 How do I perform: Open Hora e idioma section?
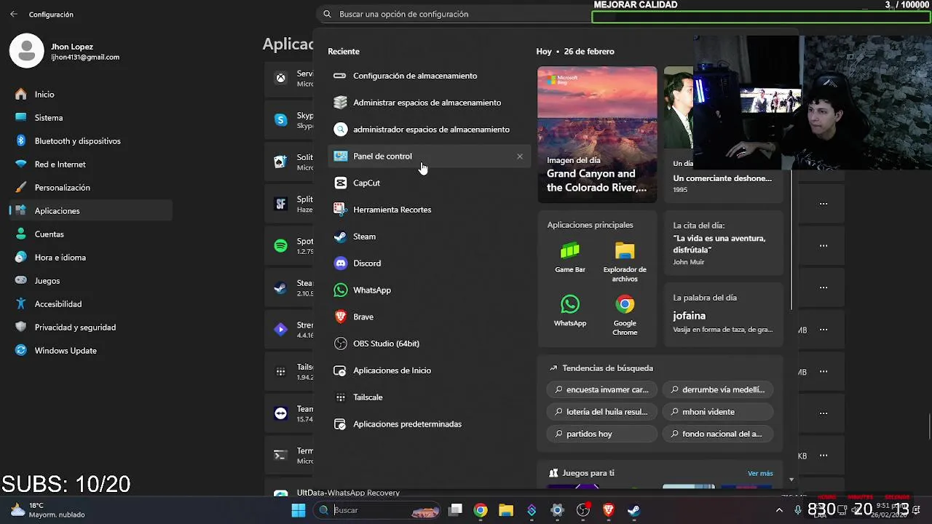(x=91, y=258)
